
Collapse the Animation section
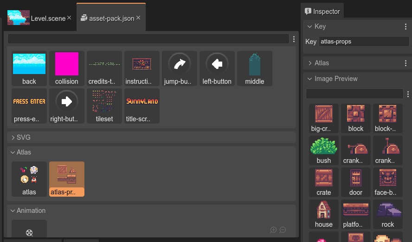[x=13, y=211]
